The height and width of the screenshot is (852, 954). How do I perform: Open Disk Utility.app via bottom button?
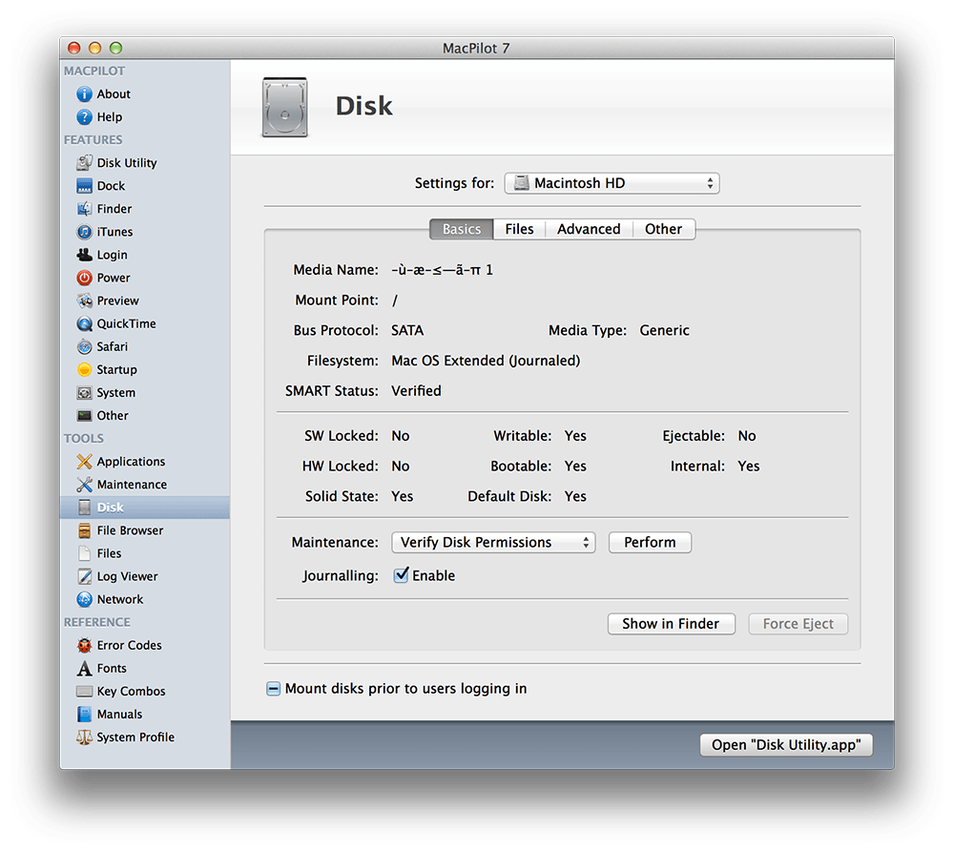786,745
